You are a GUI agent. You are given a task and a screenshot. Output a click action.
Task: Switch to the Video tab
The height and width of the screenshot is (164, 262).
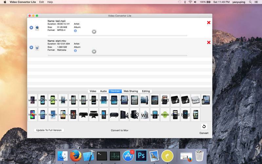(x=93, y=91)
